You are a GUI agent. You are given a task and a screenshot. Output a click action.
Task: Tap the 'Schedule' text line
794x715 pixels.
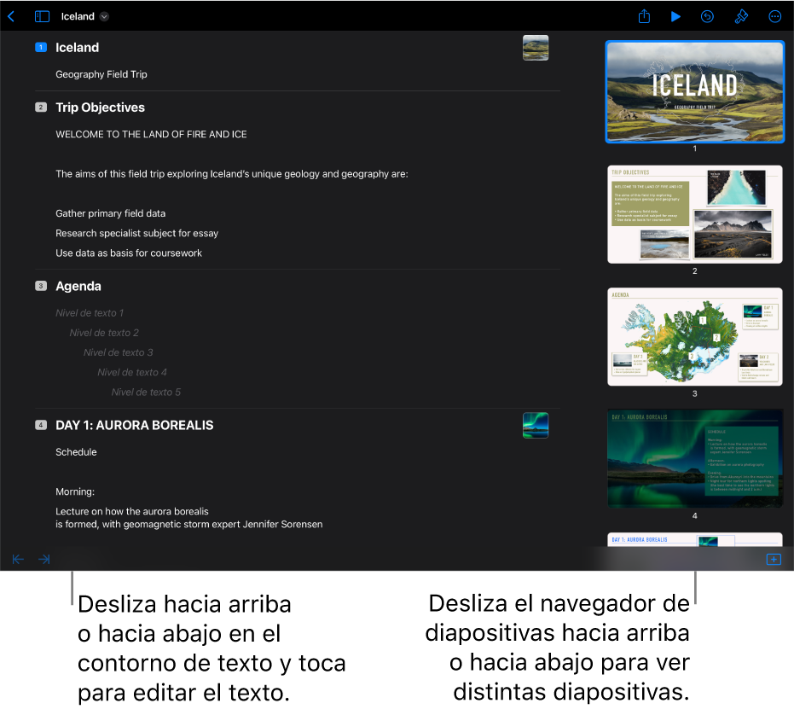click(x=76, y=452)
